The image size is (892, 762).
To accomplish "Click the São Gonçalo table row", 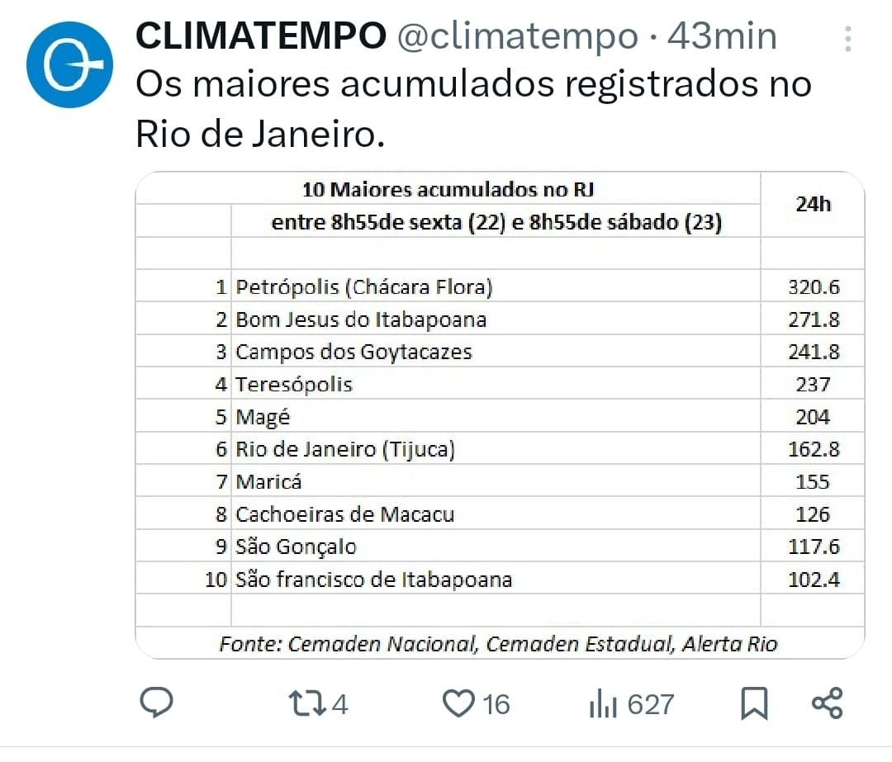I will click(296, 547).
